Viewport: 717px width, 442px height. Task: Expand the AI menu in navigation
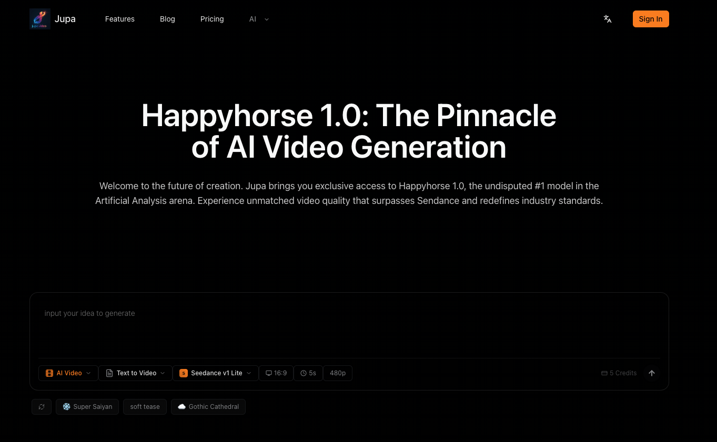coord(259,19)
